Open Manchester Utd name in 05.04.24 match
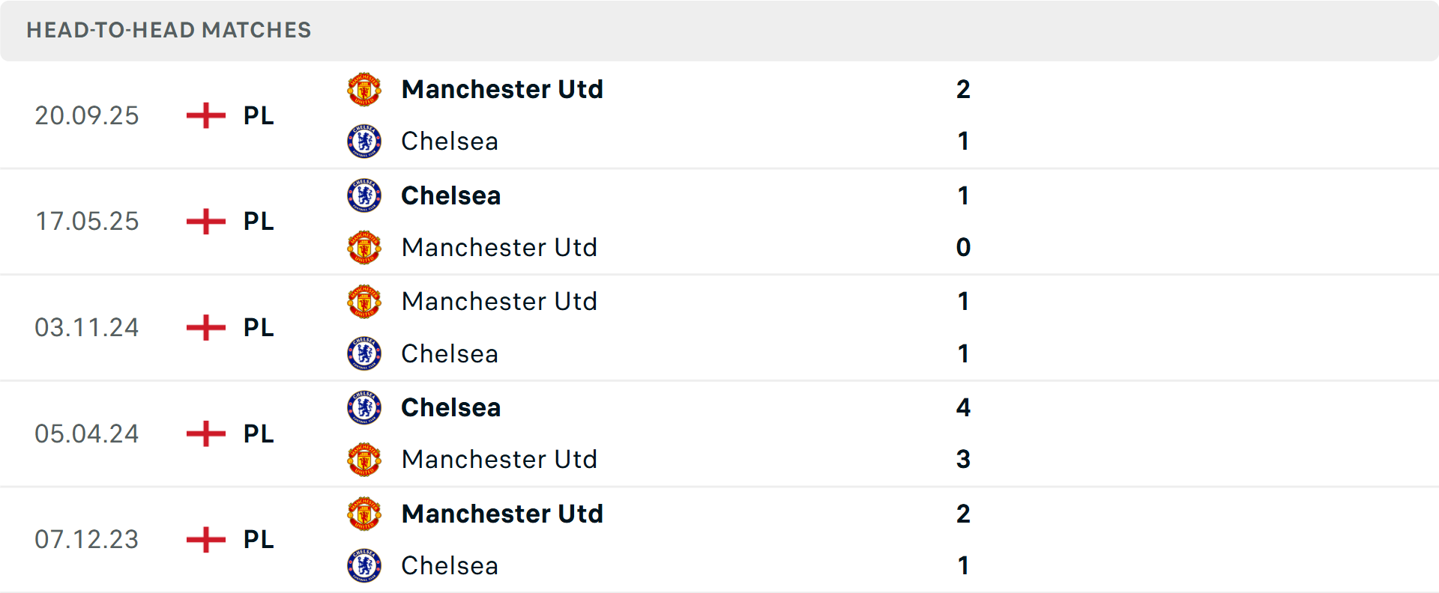Screen dimensions: 1439x593 click(x=499, y=460)
